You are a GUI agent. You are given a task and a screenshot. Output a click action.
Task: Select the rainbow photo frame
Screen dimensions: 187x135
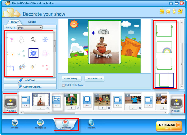[x=164, y=47]
